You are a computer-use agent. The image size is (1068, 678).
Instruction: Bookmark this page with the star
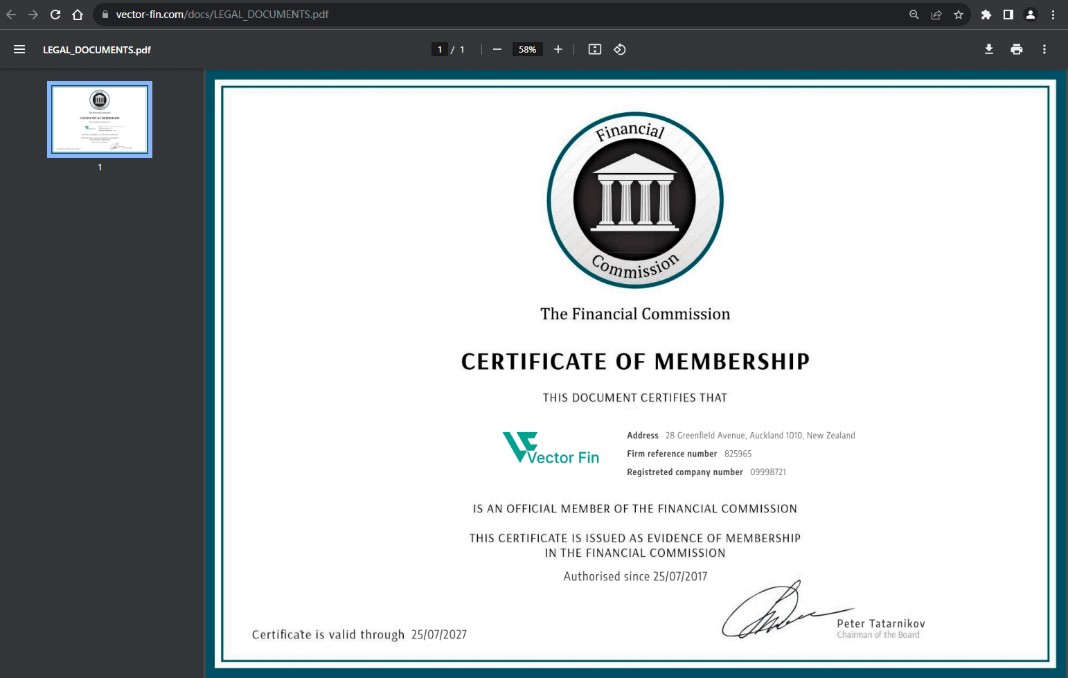tap(959, 15)
